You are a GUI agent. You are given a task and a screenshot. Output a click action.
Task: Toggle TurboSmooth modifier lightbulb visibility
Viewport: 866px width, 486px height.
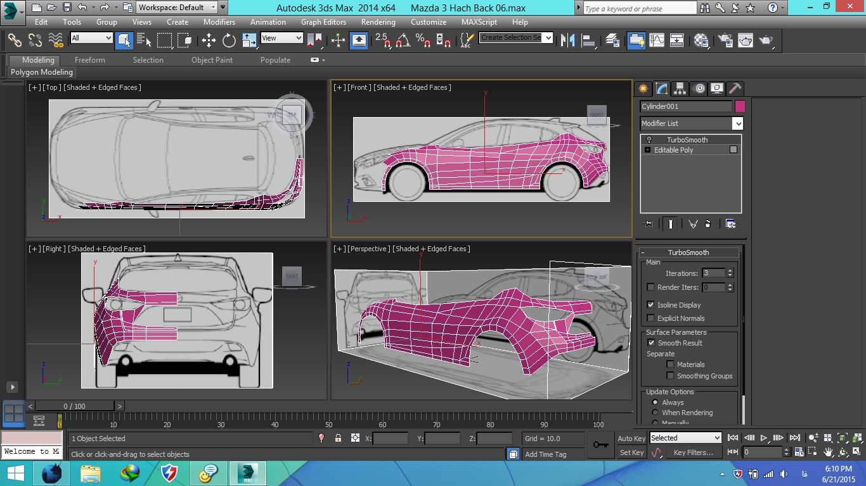click(x=649, y=140)
